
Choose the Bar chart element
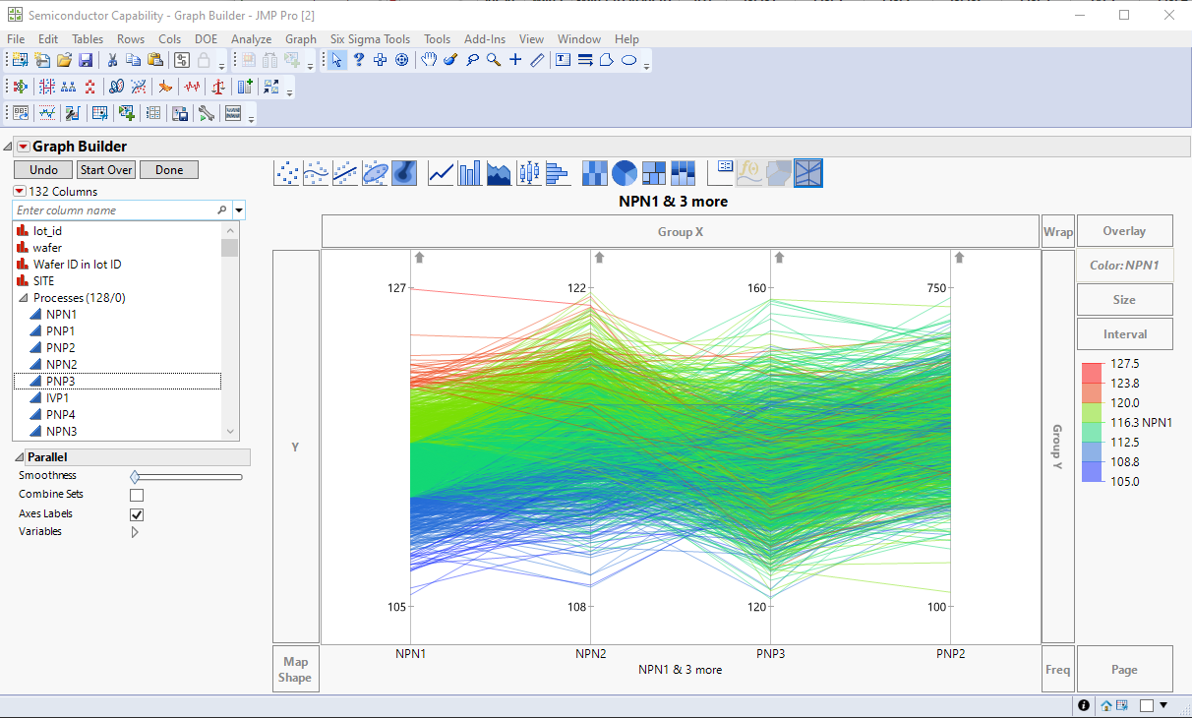(469, 173)
